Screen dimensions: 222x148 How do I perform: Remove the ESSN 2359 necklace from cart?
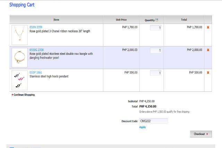click(x=208, y=27)
